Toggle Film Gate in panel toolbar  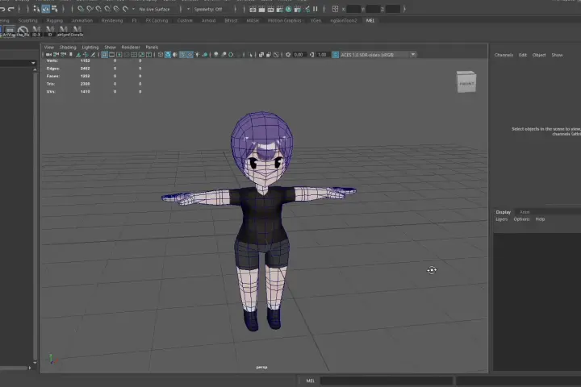click(111, 55)
